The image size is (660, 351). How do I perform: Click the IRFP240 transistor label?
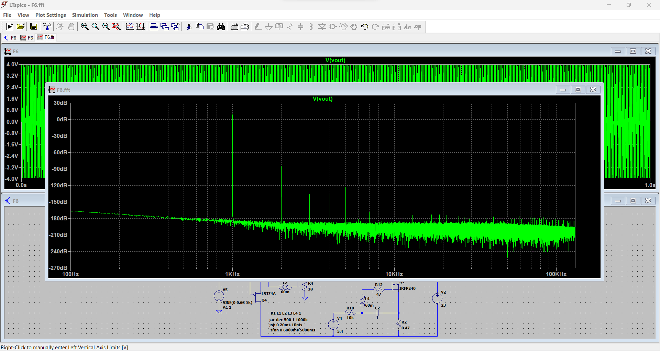407,288
